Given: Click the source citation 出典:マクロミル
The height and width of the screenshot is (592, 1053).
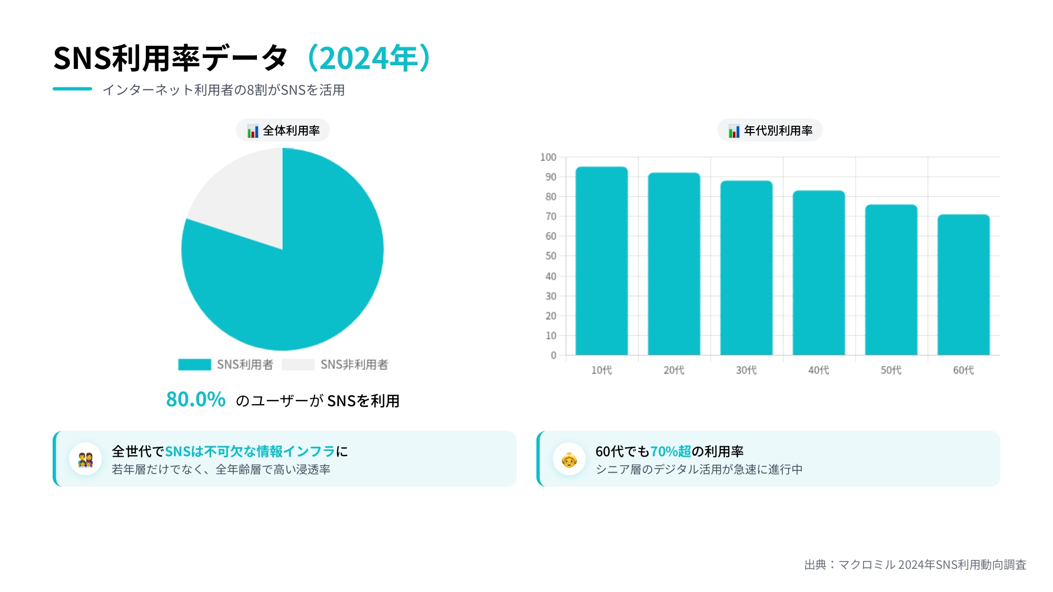Looking at the screenshot, I should 916,565.
